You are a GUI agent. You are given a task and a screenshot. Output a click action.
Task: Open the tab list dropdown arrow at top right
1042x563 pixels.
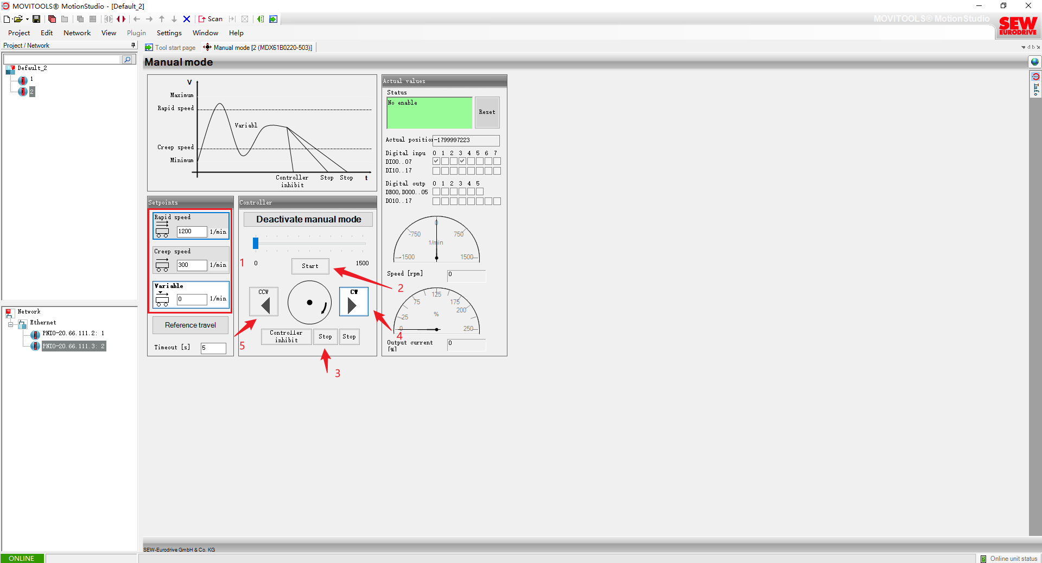[1024, 48]
